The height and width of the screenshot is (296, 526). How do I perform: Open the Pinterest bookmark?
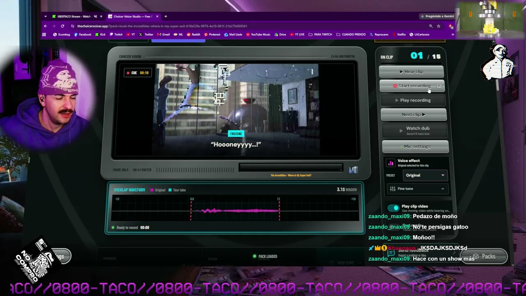(212, 35)
